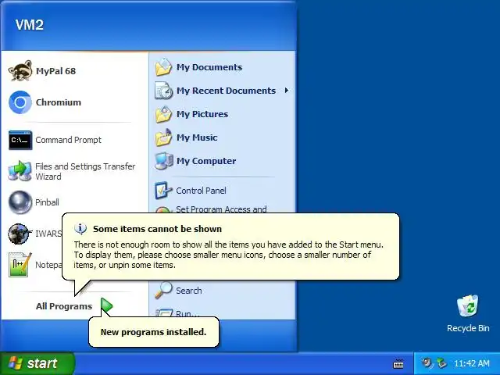Expand All Programs with the green arrow
The width and height of the screenshot is (500, 375).
(106, 305)
